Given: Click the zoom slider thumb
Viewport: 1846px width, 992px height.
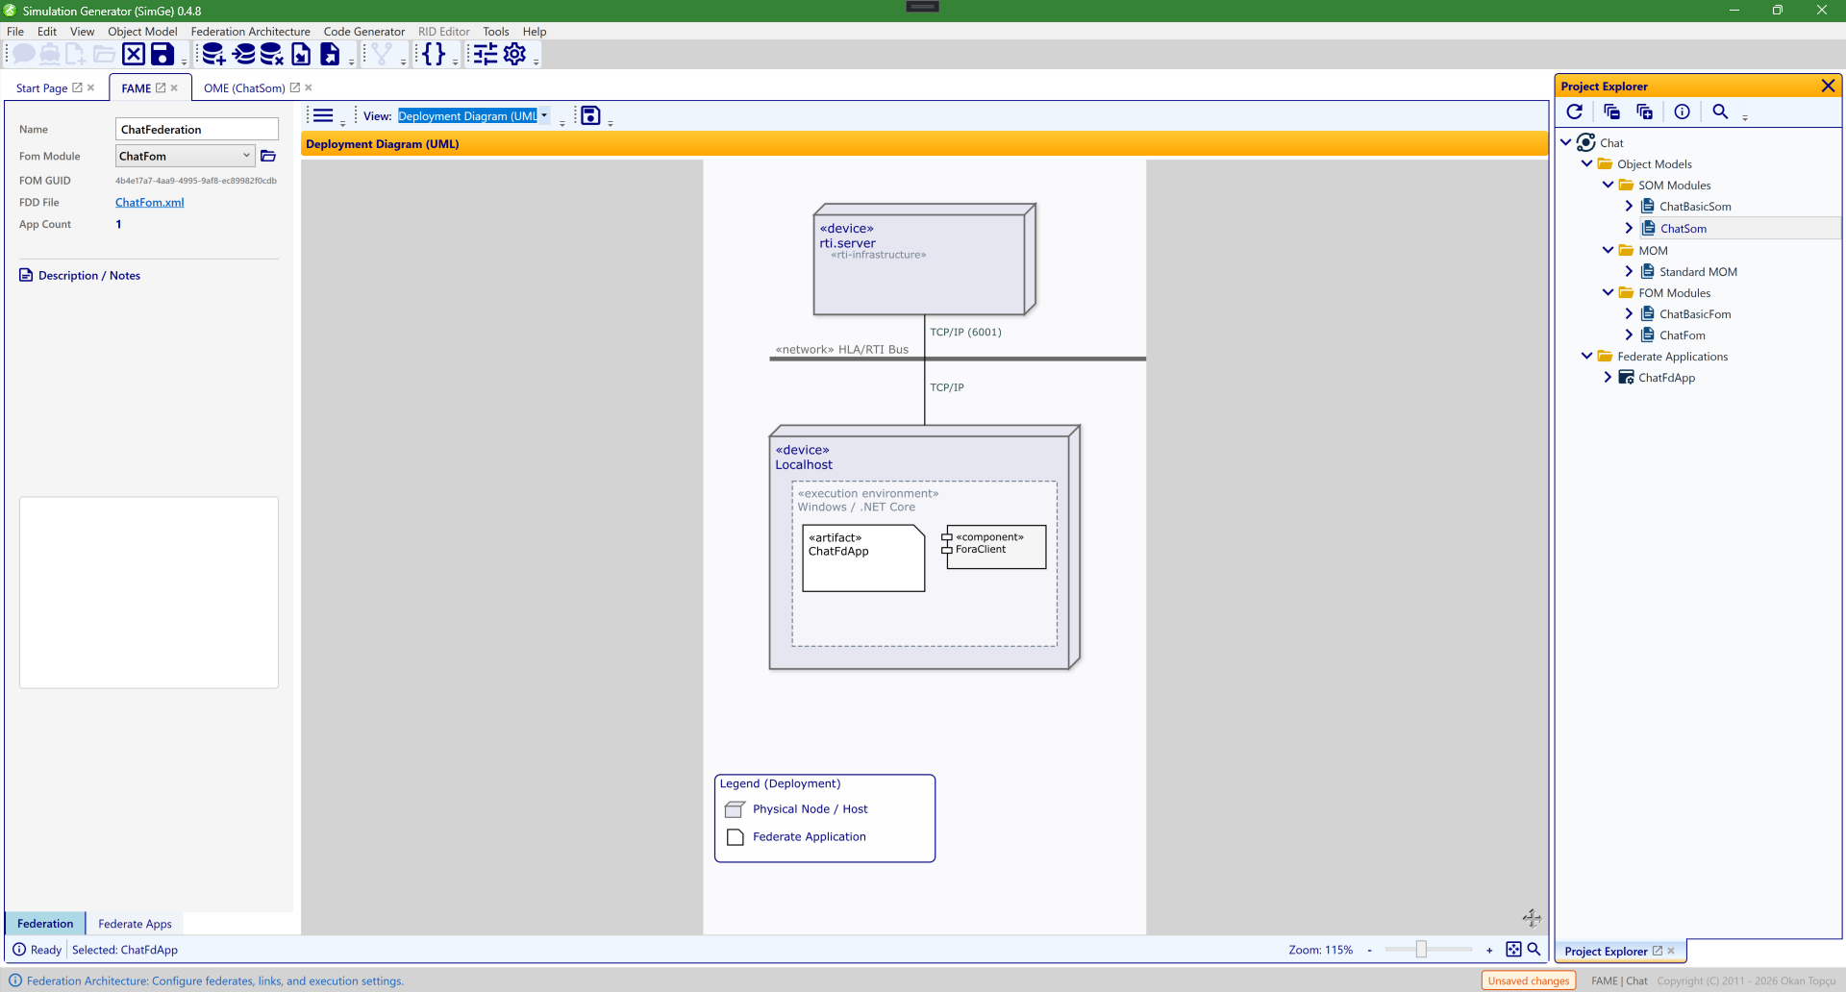Looking at the screenshot, I should pos(1421,950).
